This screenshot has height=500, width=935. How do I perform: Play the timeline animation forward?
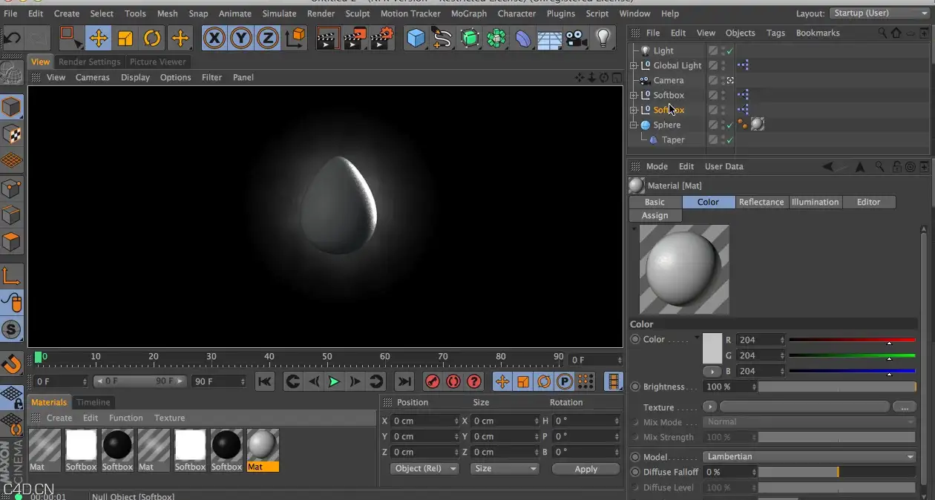point(334,381)
